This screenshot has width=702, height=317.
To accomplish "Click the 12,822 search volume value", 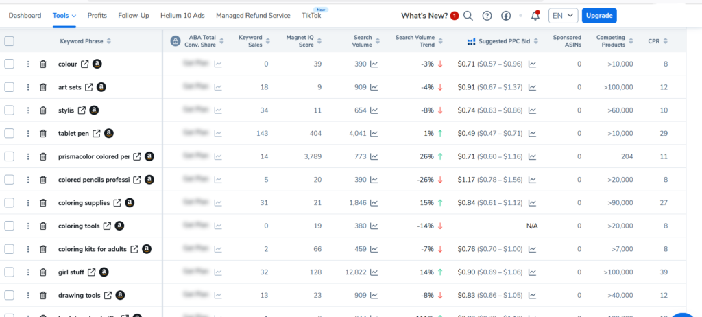I will tap(356, 272).
